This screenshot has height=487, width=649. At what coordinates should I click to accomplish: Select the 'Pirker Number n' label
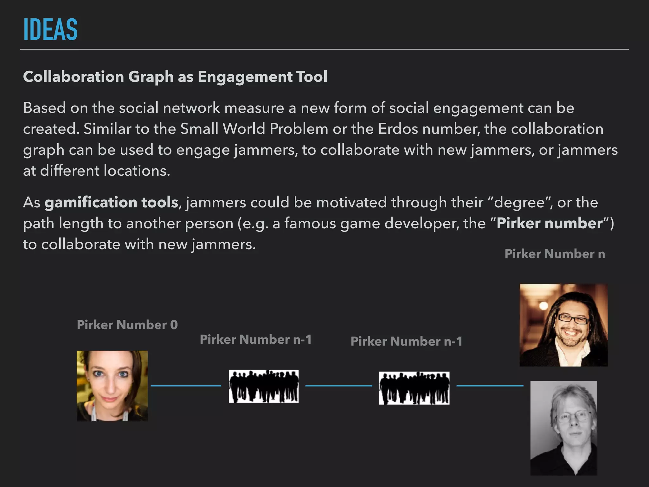point(555,254)
